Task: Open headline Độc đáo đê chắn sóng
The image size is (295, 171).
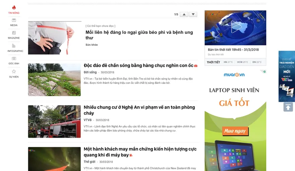Action: click(138, 66)
